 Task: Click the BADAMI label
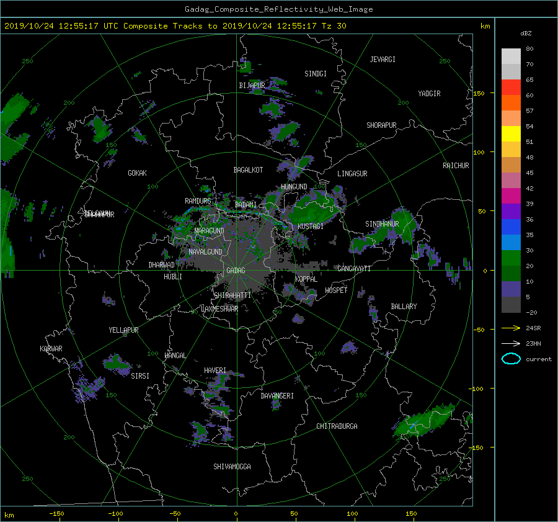click(x=246, y=205)
